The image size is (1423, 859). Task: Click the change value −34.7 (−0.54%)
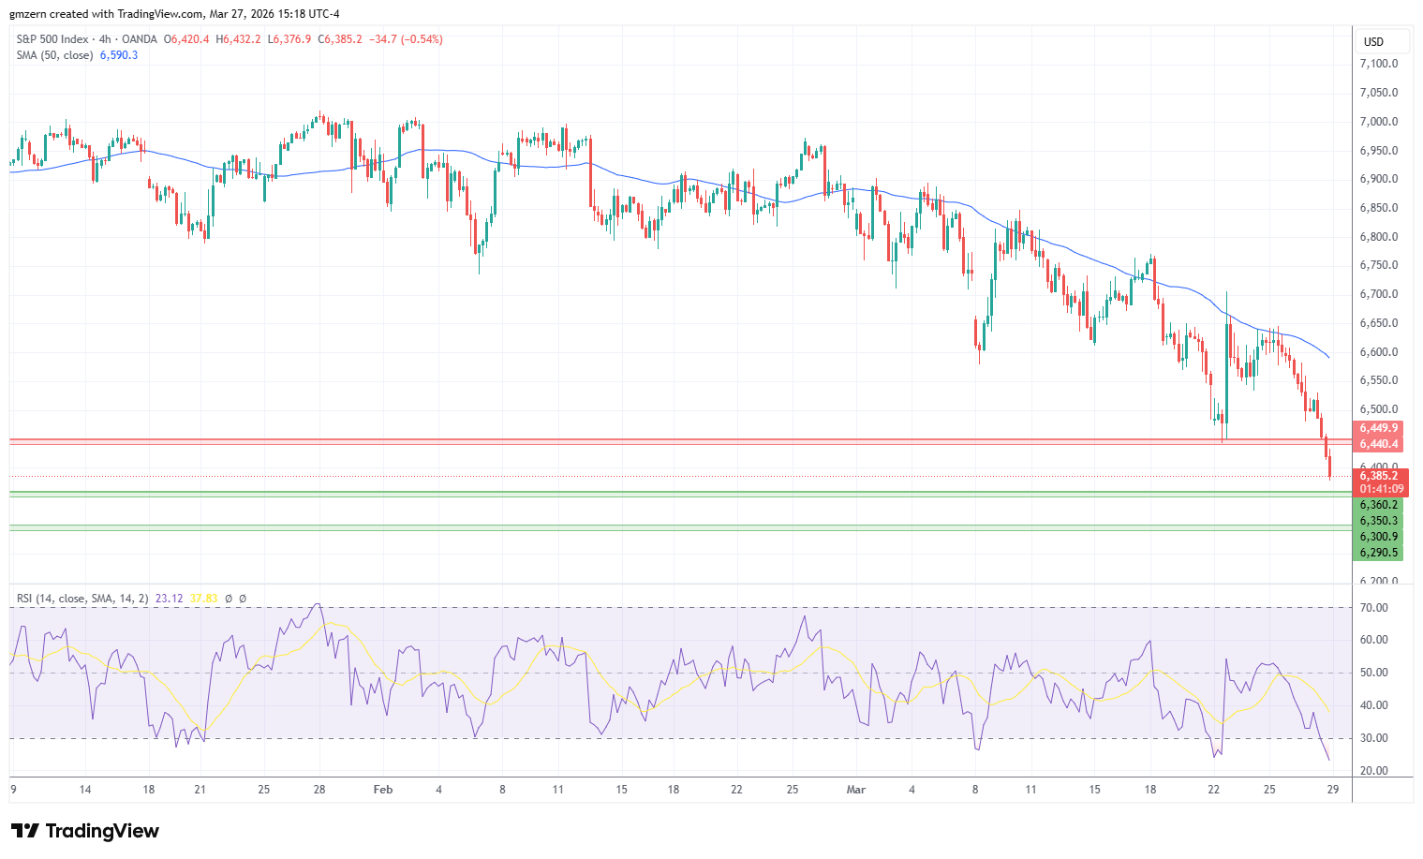(x=407, y=39)
